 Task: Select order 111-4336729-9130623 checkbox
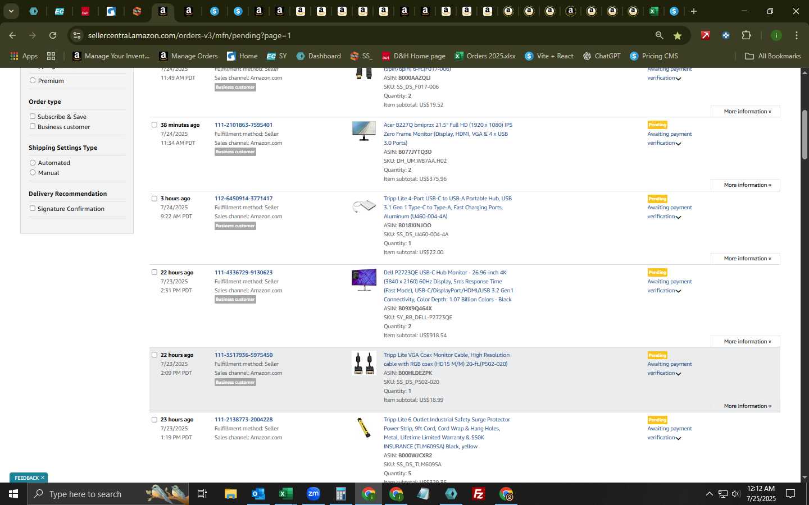(x=154, y=272)
